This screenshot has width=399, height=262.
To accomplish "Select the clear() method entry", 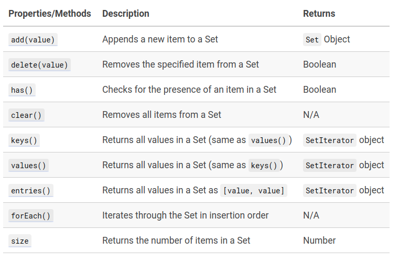I will coord(26,115).
